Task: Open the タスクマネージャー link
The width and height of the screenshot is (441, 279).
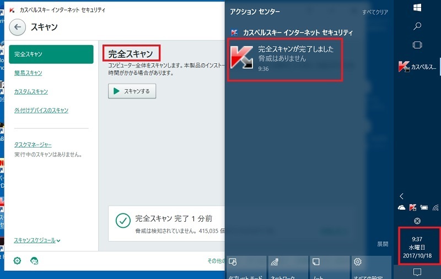Action: click(33, 145)
